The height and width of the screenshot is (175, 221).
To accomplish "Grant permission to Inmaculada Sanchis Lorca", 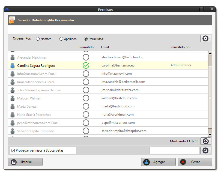I will tap(86, 82).
